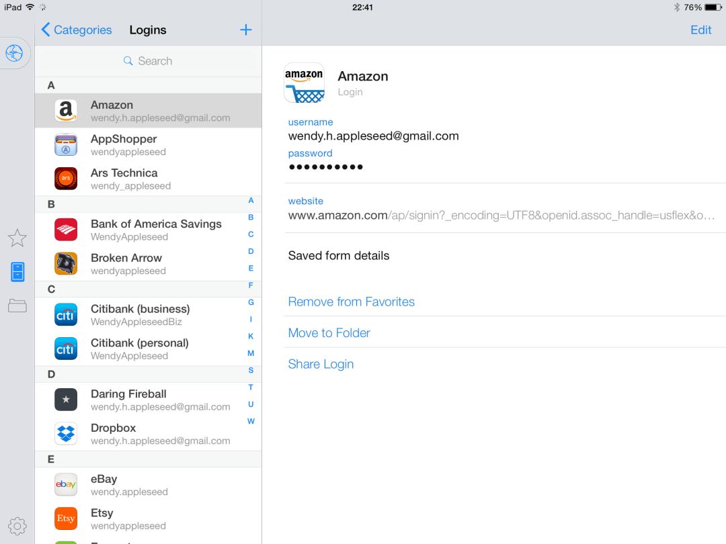Open the Broken Arrow login
The image size is (726, 544).
(148, 264)
